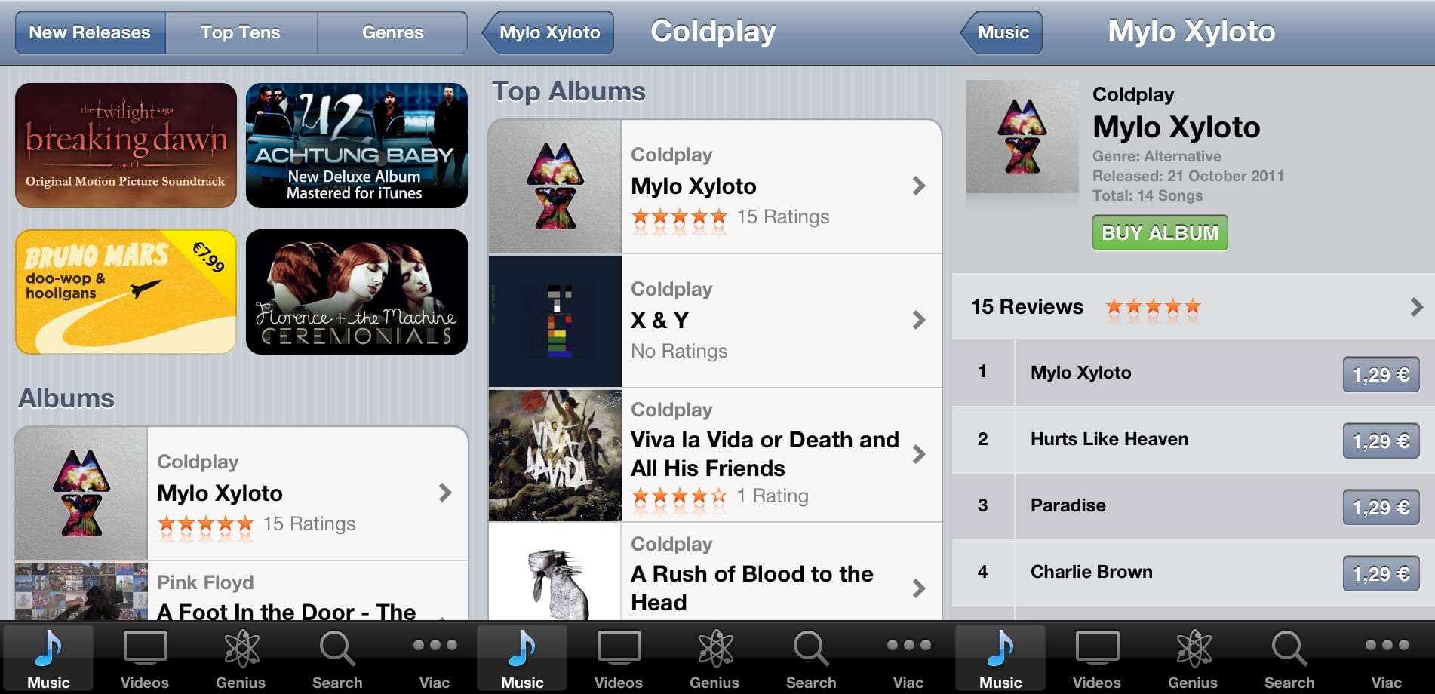
Task: Open U2 Achtung Baby banner
Action: click(357, 146)
